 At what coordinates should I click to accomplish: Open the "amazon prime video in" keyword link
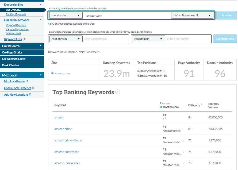[68, 141]
